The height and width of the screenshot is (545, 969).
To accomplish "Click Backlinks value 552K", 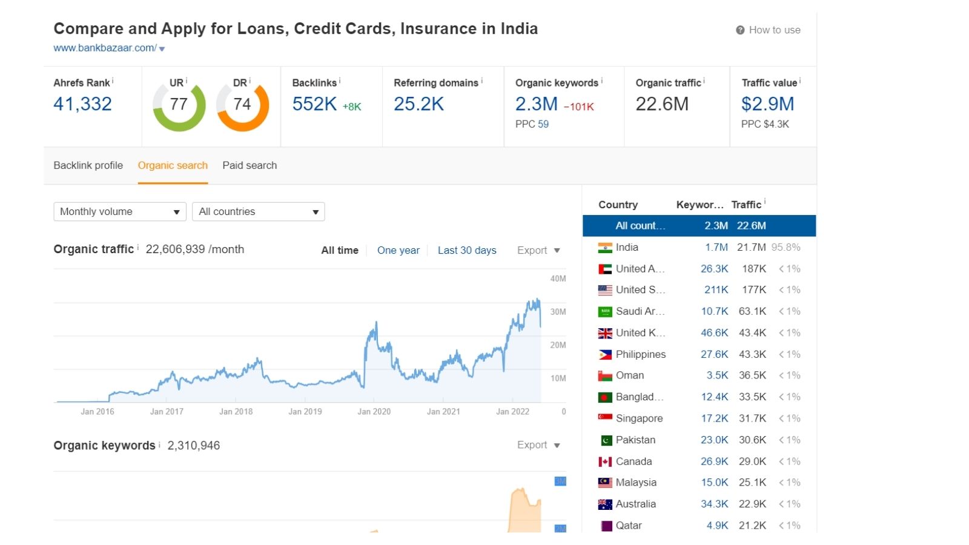I will [x=314, y=104].
